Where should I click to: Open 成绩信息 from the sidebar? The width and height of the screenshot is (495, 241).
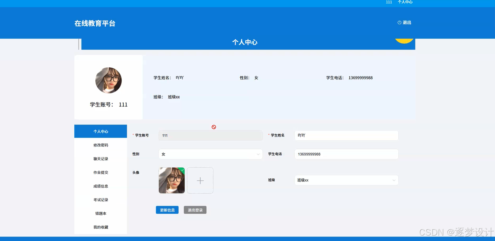(100, 186)
